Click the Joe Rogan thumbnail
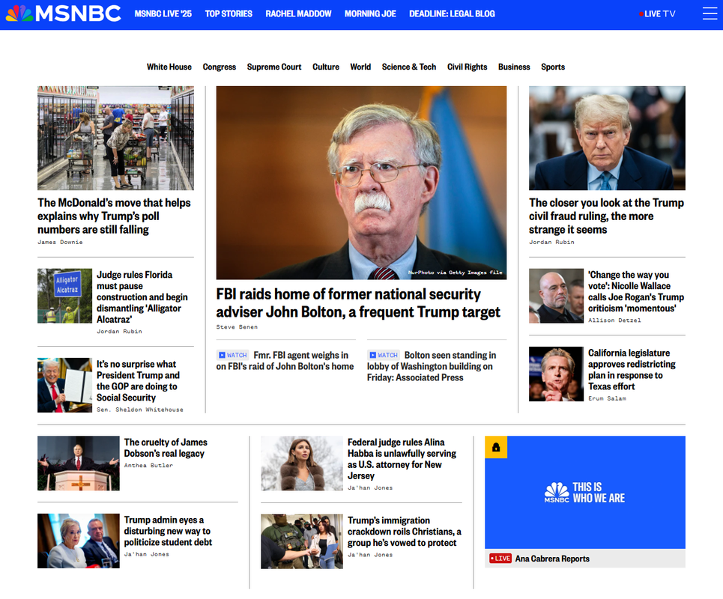Image resolution: width=723 pixels, height=599 pixels. coord(556,296)
